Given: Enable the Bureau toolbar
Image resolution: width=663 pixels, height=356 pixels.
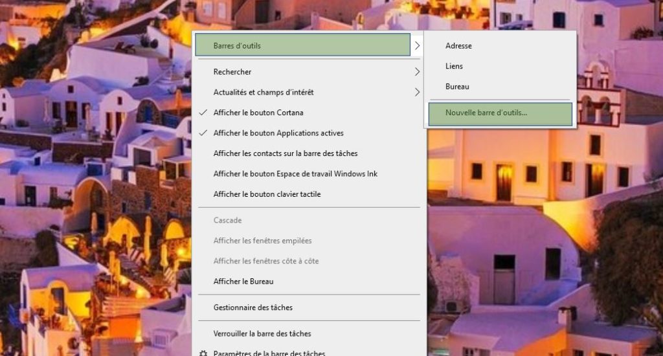Looking at the screenshot, I should click(500, 86).
